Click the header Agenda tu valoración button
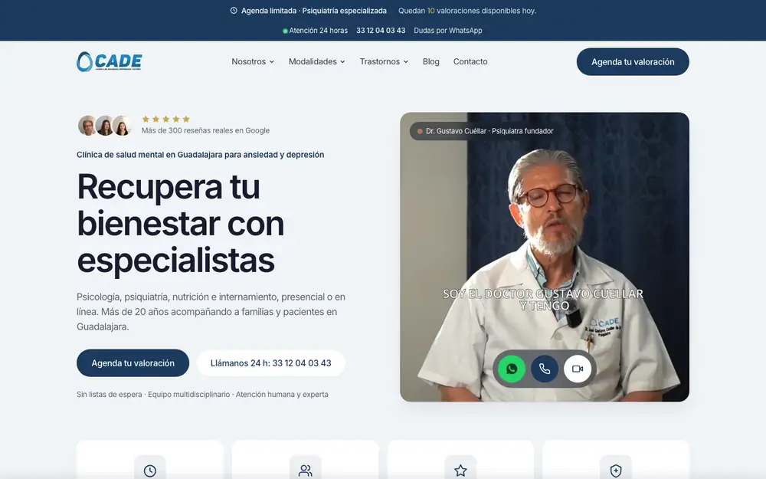The image size is (766, 479). coord(633,61)
